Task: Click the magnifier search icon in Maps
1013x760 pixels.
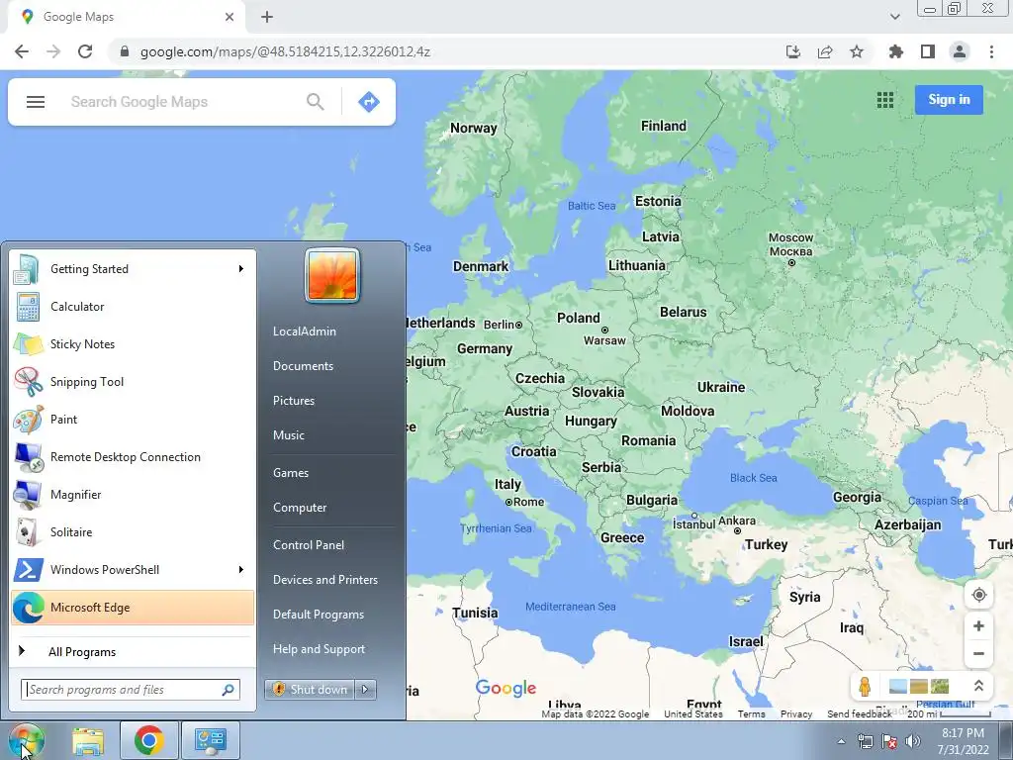Action: coord(316,102)
